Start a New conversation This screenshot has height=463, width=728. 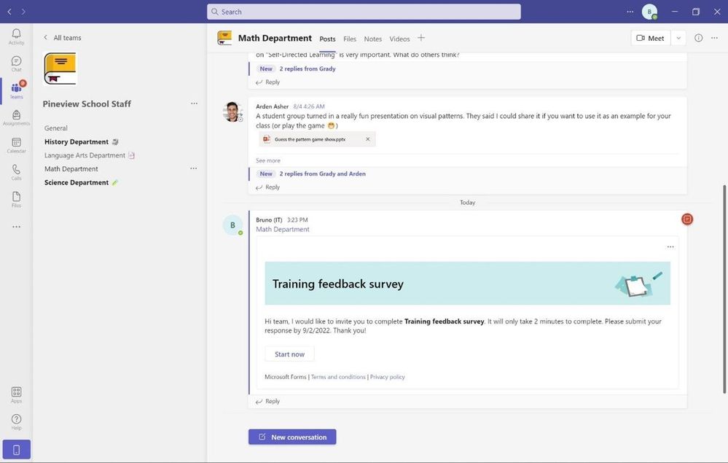tap(292, 437)
